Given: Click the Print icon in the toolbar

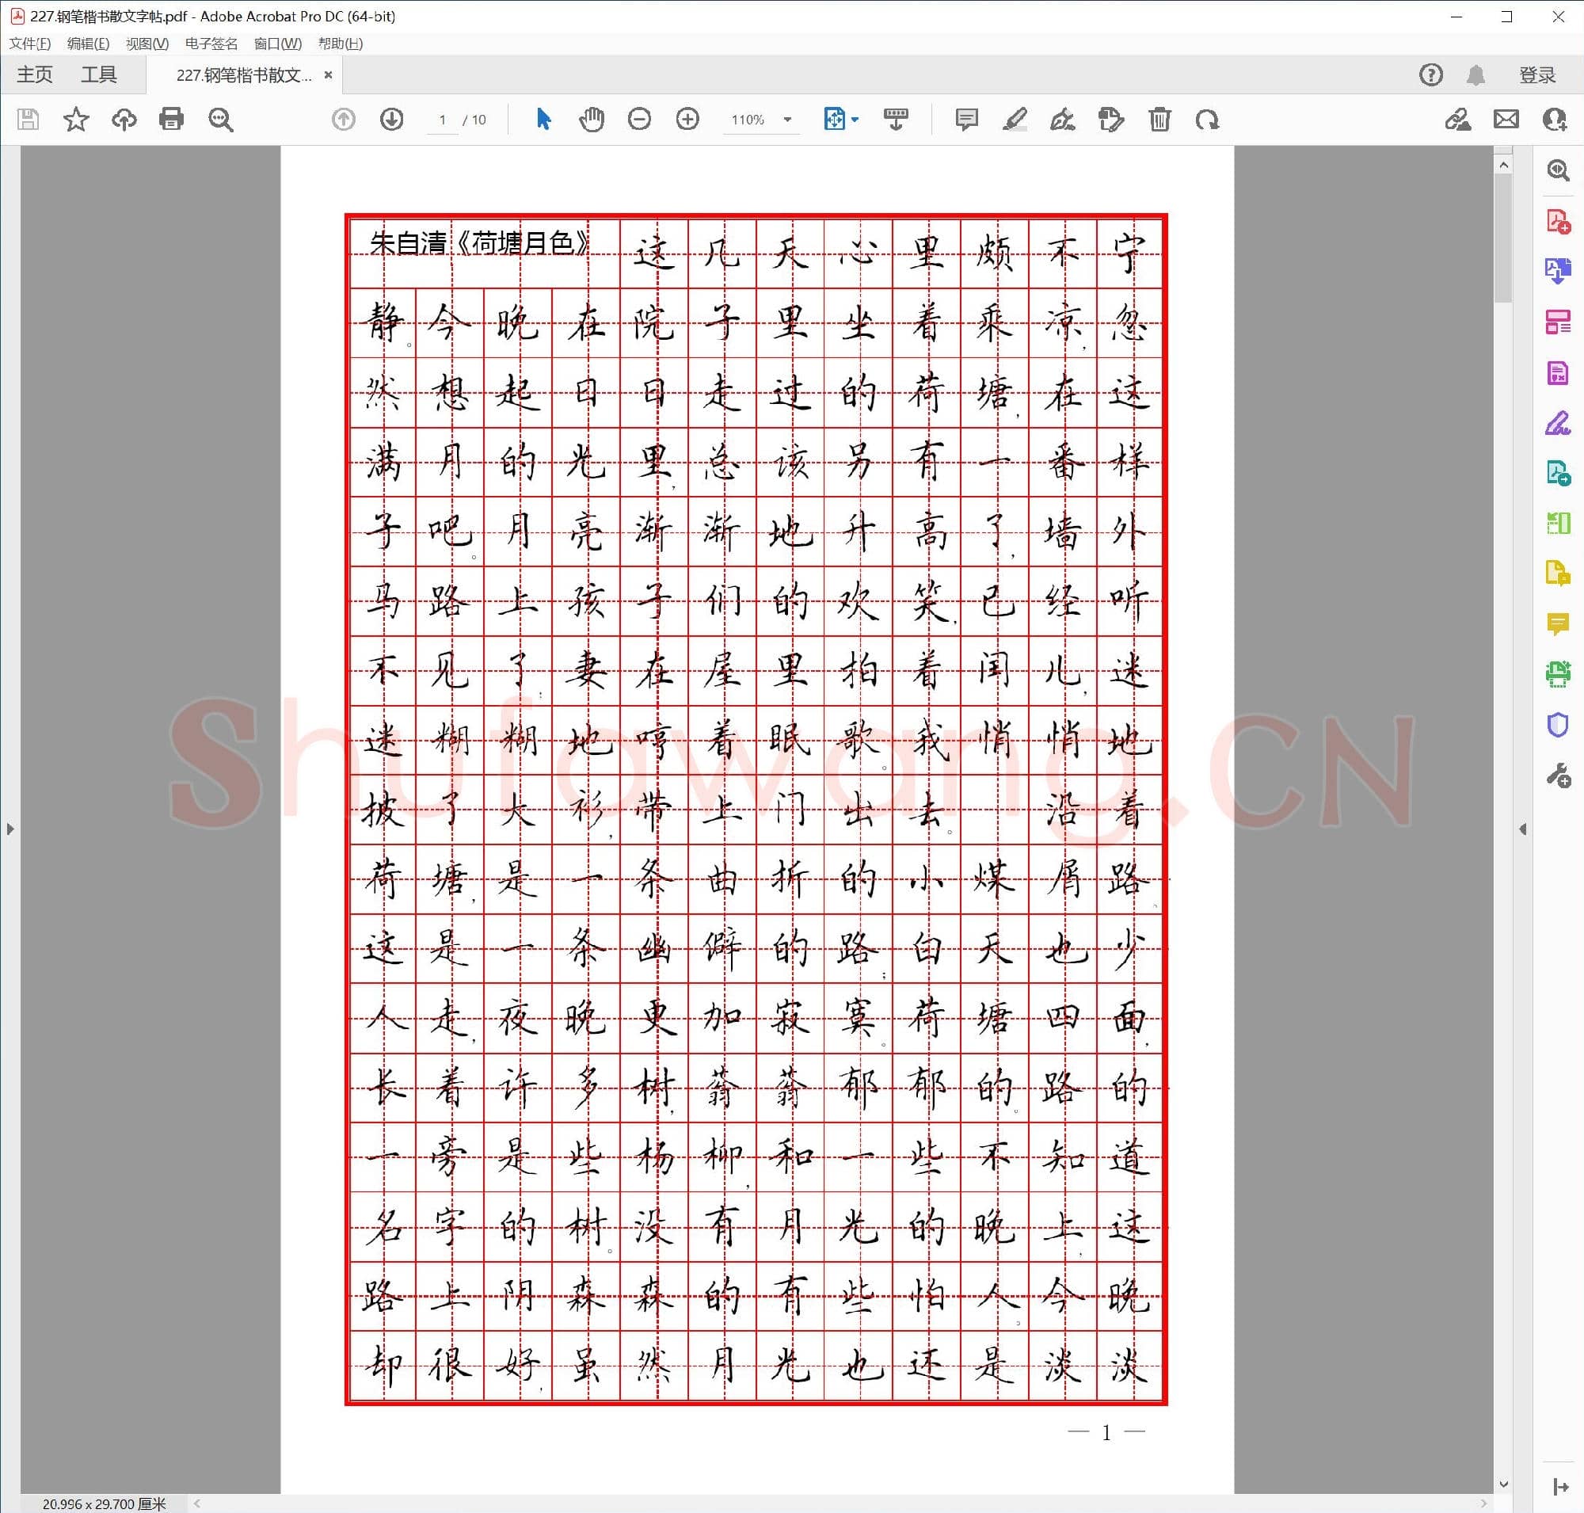Looking at the screenshot, I should (x=172, y=120).
